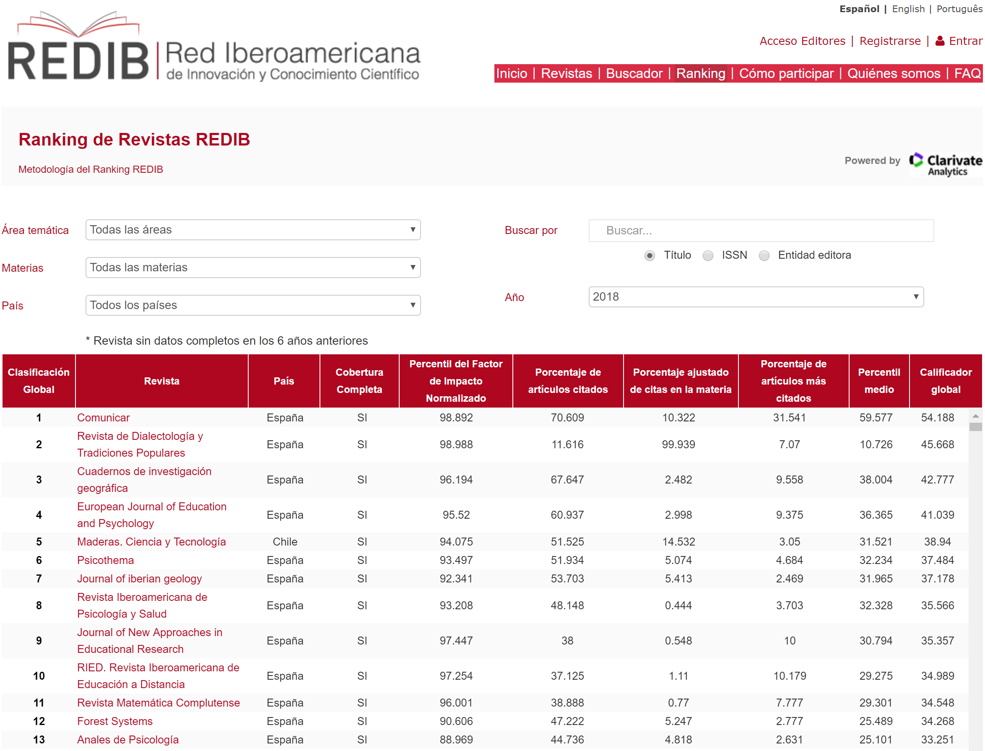
Task: Open Maderas. Ciencia y Tecnología link
Action: 151,542
